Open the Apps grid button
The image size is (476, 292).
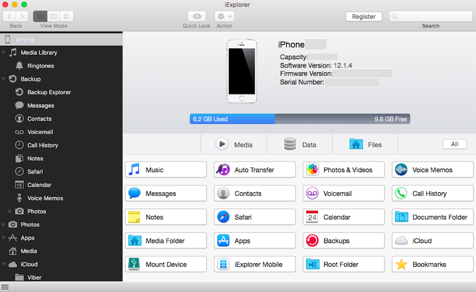point(255,241)
